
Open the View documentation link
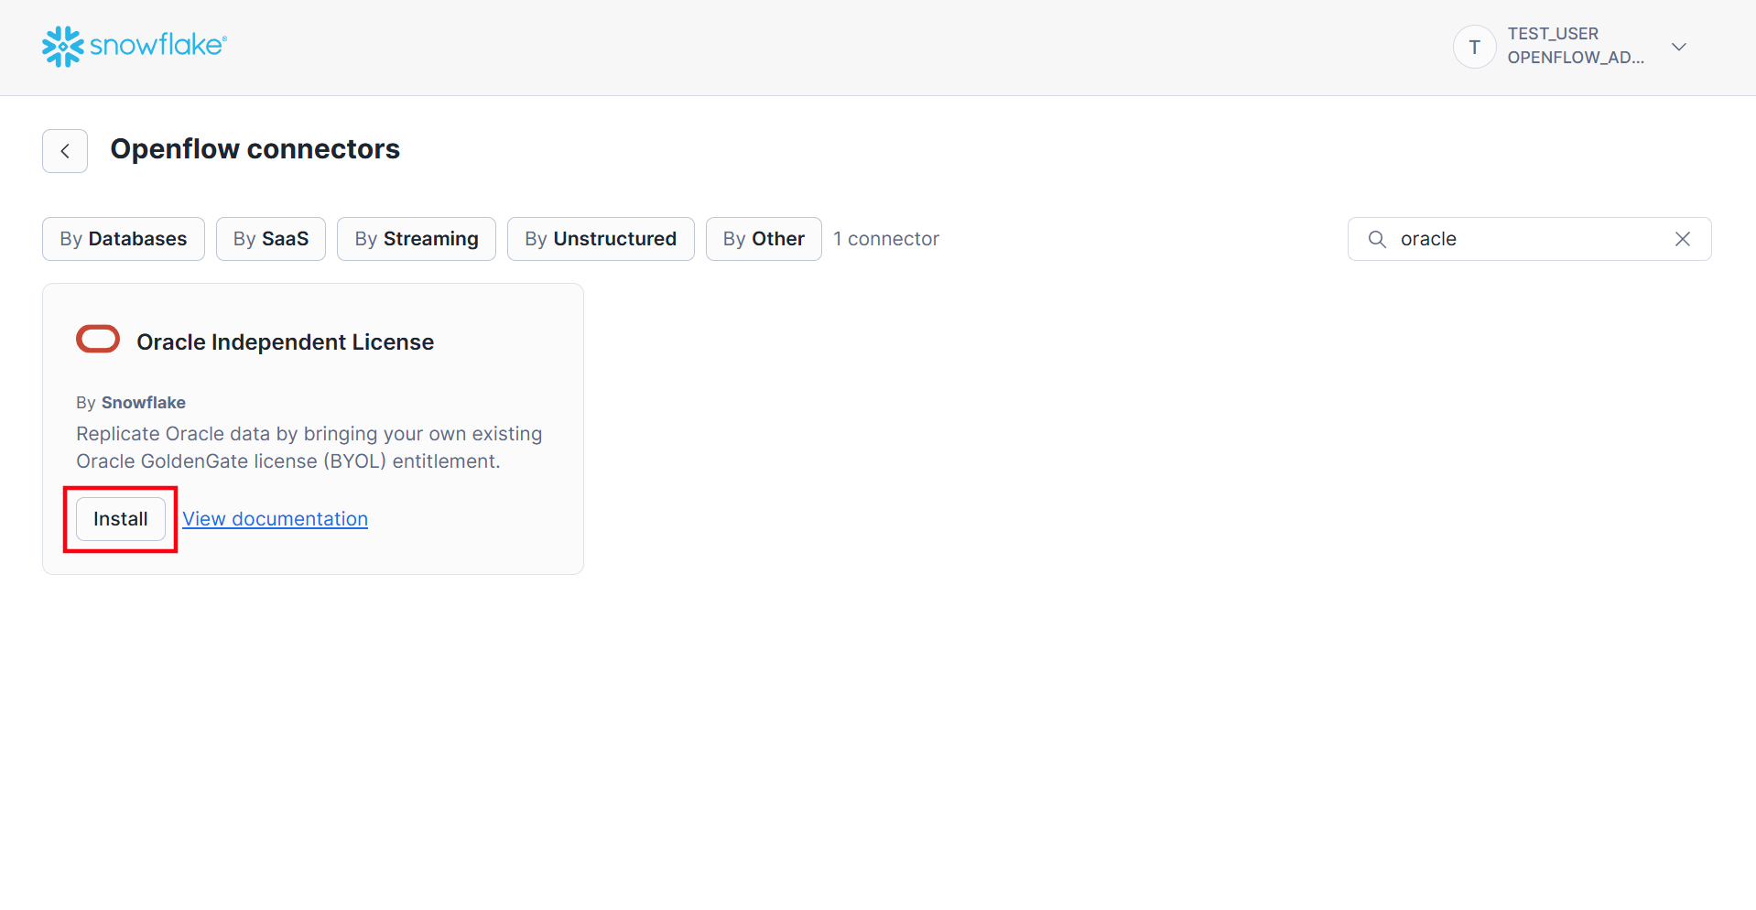pyautogui.click(x=276, y=519)
